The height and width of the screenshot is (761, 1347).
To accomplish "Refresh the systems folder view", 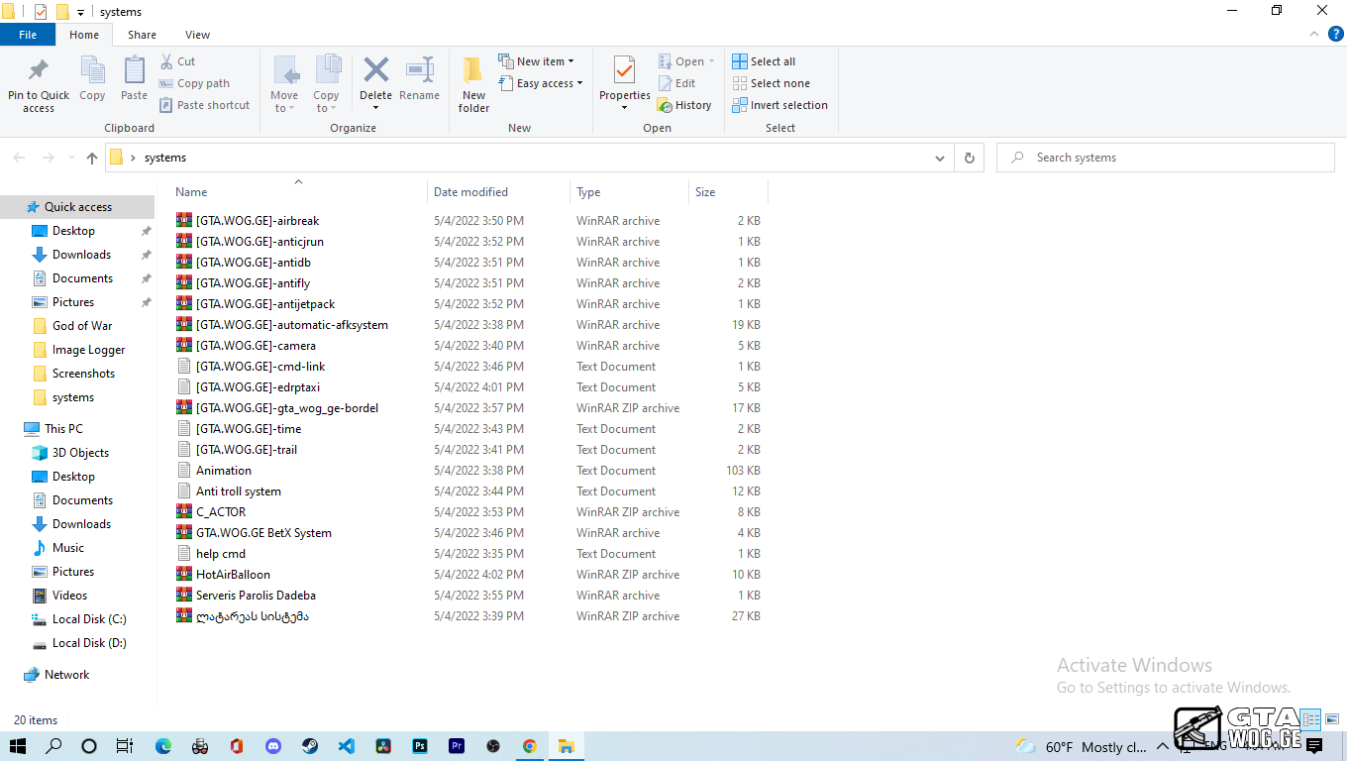I will (969, 158).
